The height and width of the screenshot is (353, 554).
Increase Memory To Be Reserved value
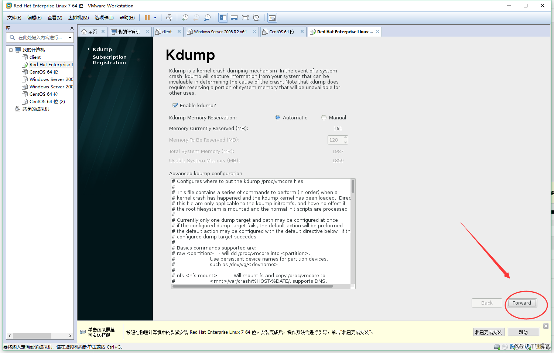click(345, 138)
